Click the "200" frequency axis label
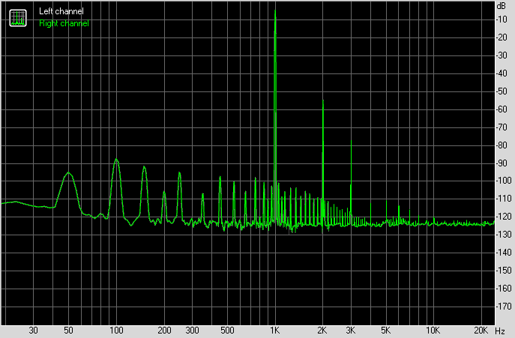Viewport: 515px width, 338px height. click(164, 331)
